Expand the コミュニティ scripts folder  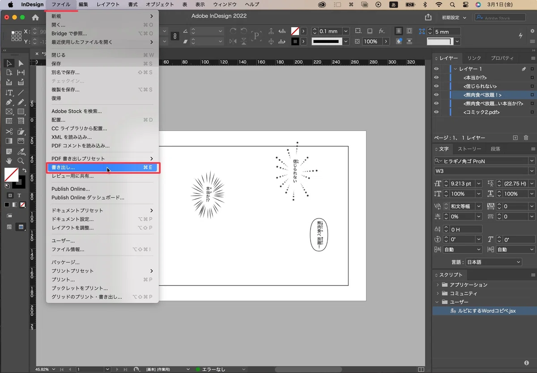pyautogui.click(x=438, y=293)
